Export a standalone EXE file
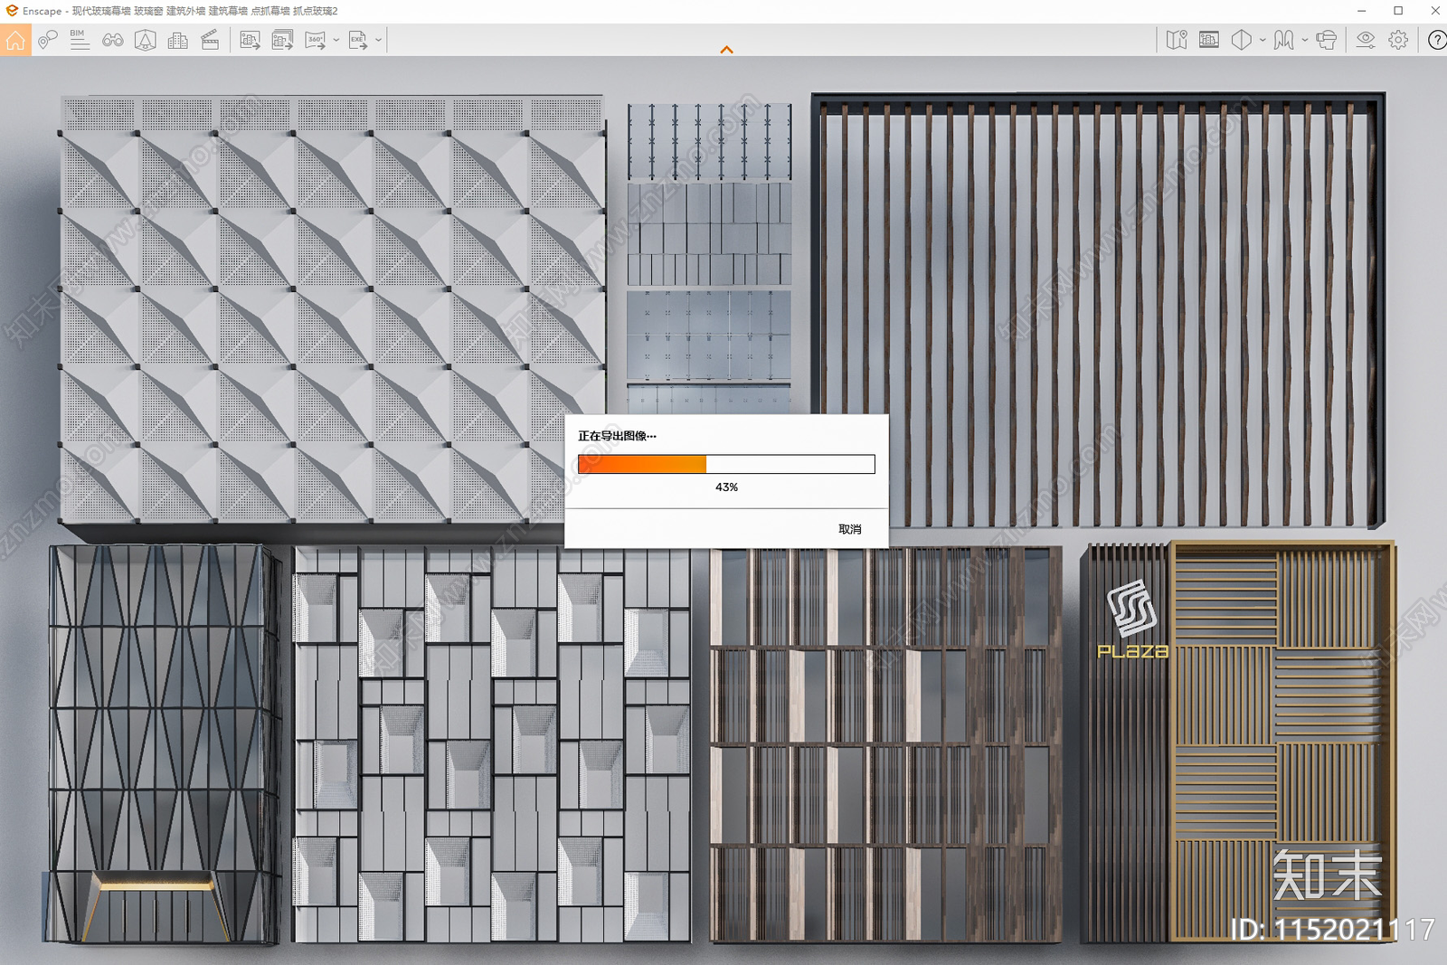This screenshot has width=1447, height=965. tap(358, 40)
